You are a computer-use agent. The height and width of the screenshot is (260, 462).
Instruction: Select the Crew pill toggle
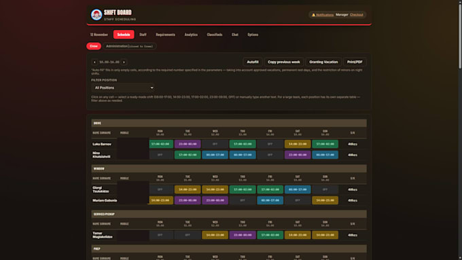(x=94, y=46)
